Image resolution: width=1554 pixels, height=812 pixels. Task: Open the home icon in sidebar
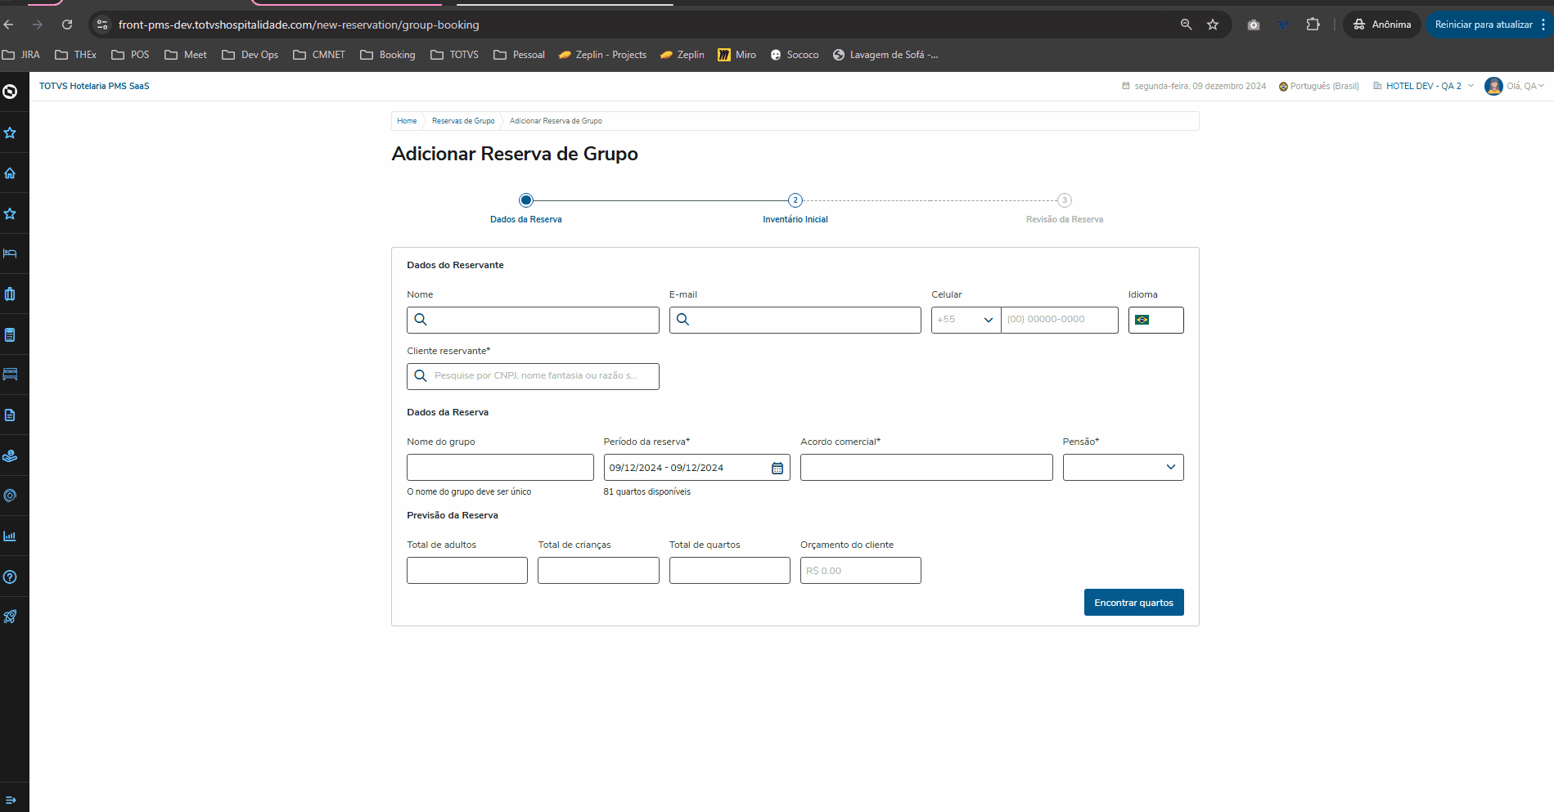point(10,173)
